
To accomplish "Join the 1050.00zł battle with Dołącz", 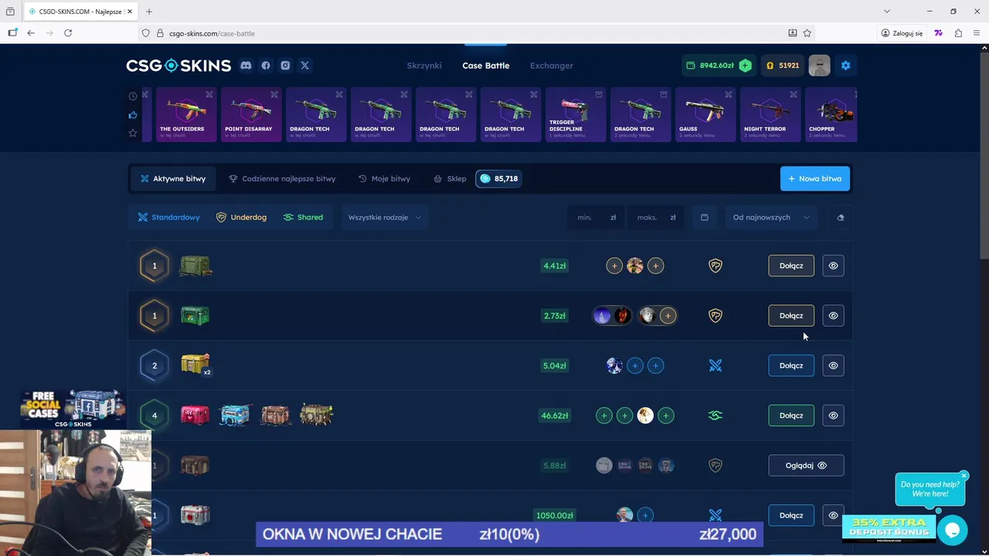I will 791,515.
